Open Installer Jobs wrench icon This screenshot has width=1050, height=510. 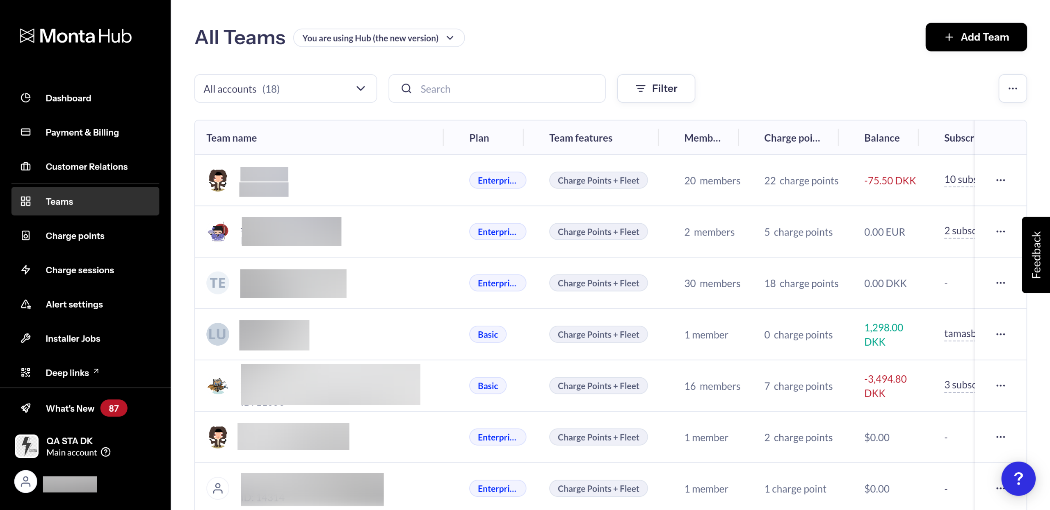point(25,338)
